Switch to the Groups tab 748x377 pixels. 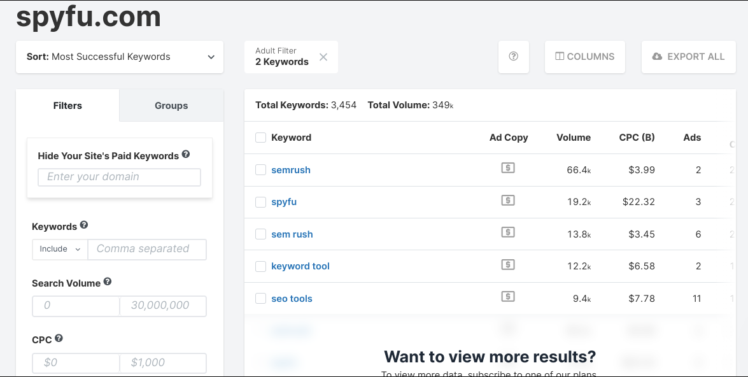171,106
